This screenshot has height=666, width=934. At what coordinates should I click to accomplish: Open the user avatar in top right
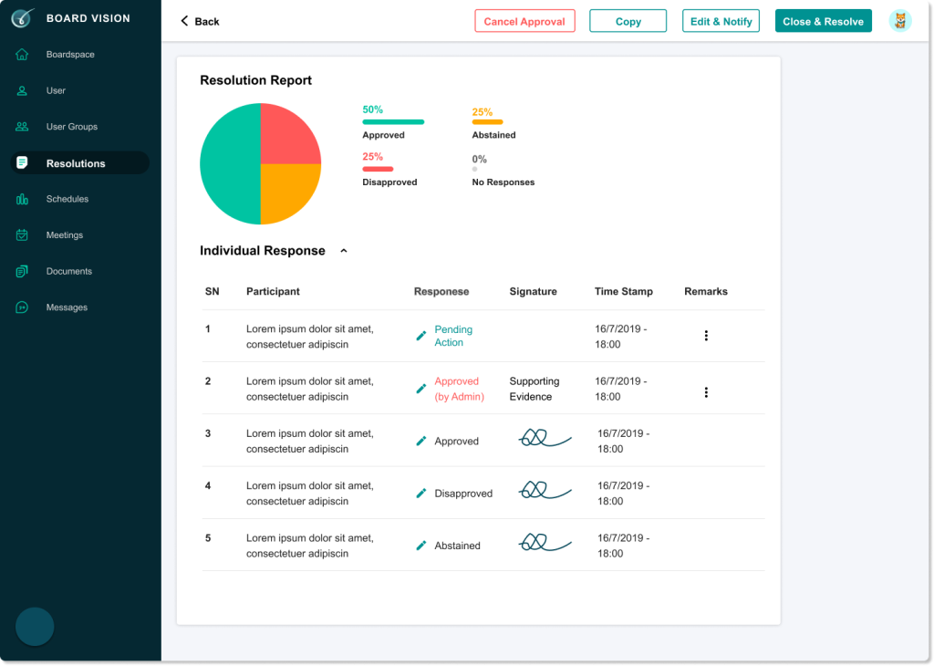click(899, 21)
